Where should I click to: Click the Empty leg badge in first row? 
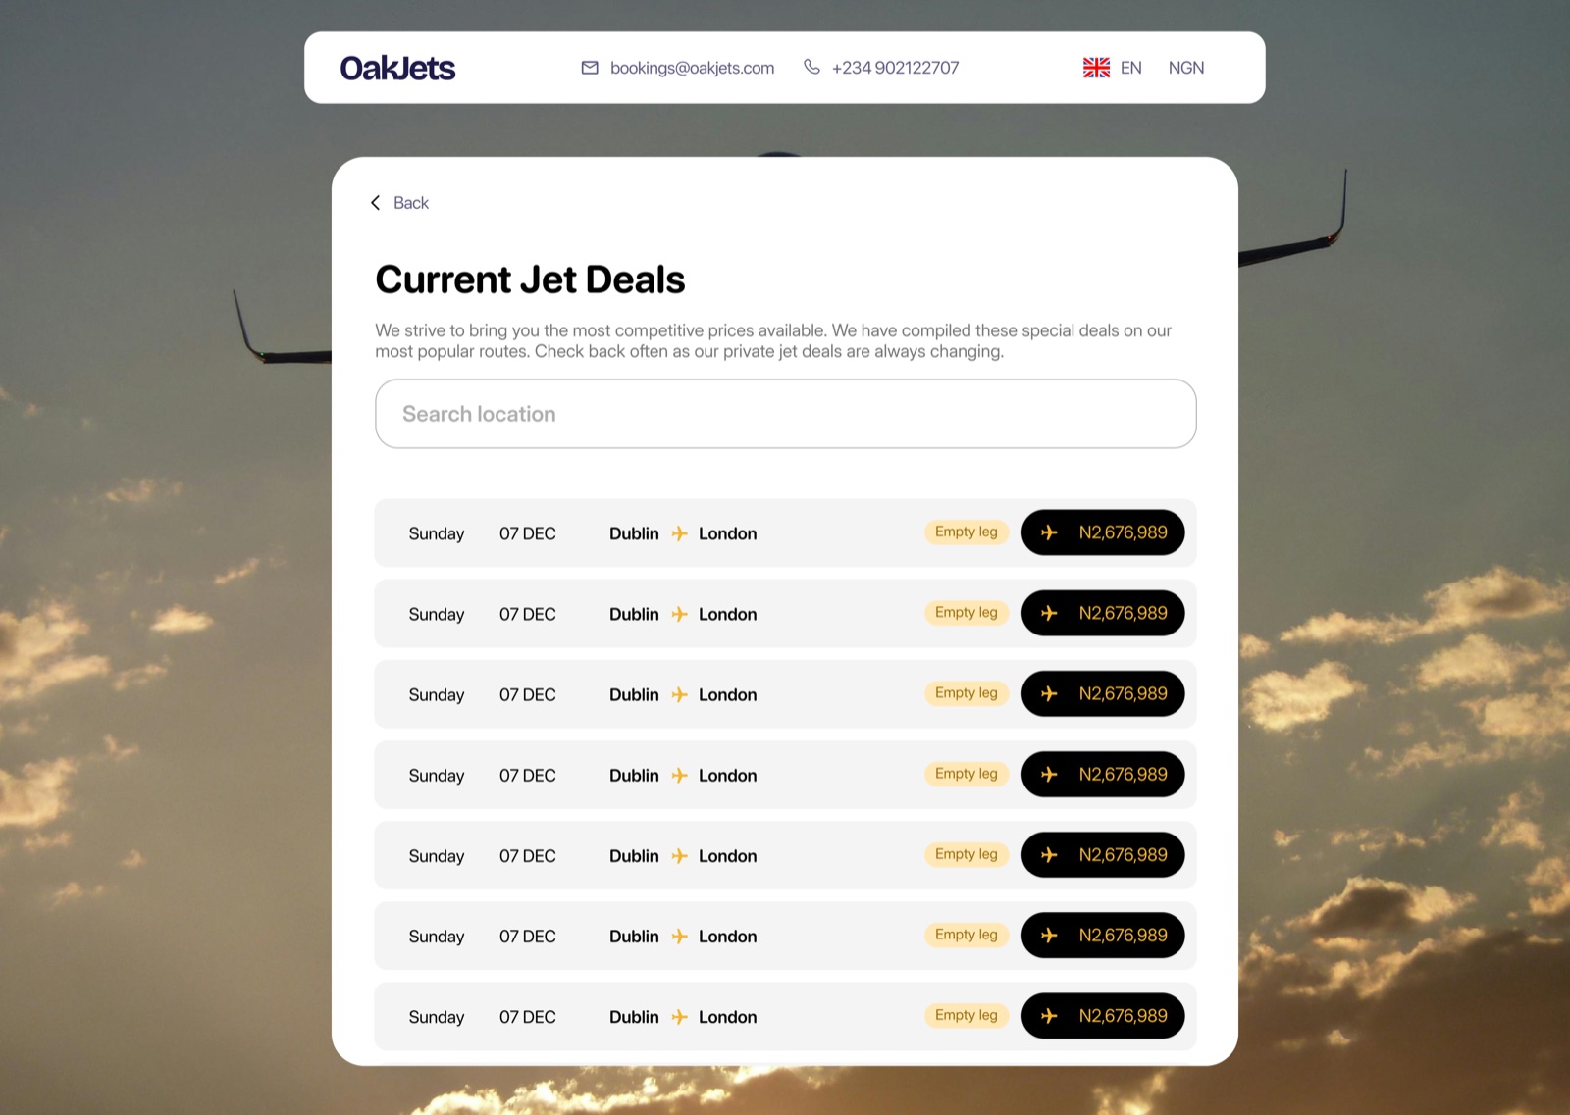(967, 532)
